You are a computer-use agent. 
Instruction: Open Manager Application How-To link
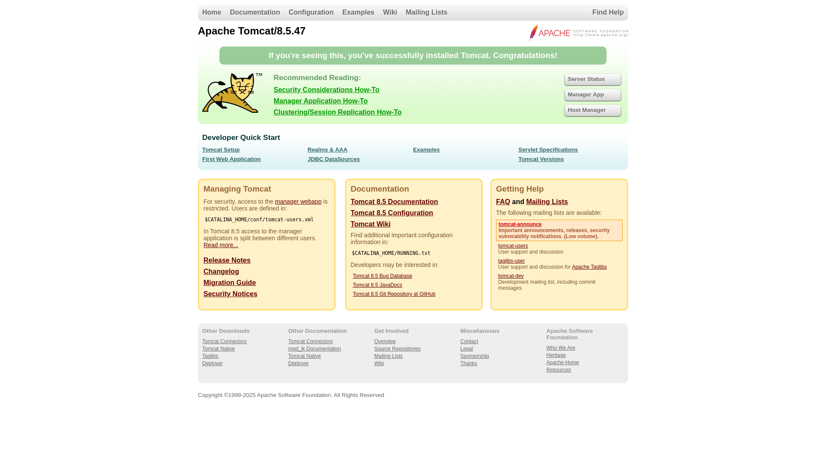pyautogui.click(x=321, y=101)
